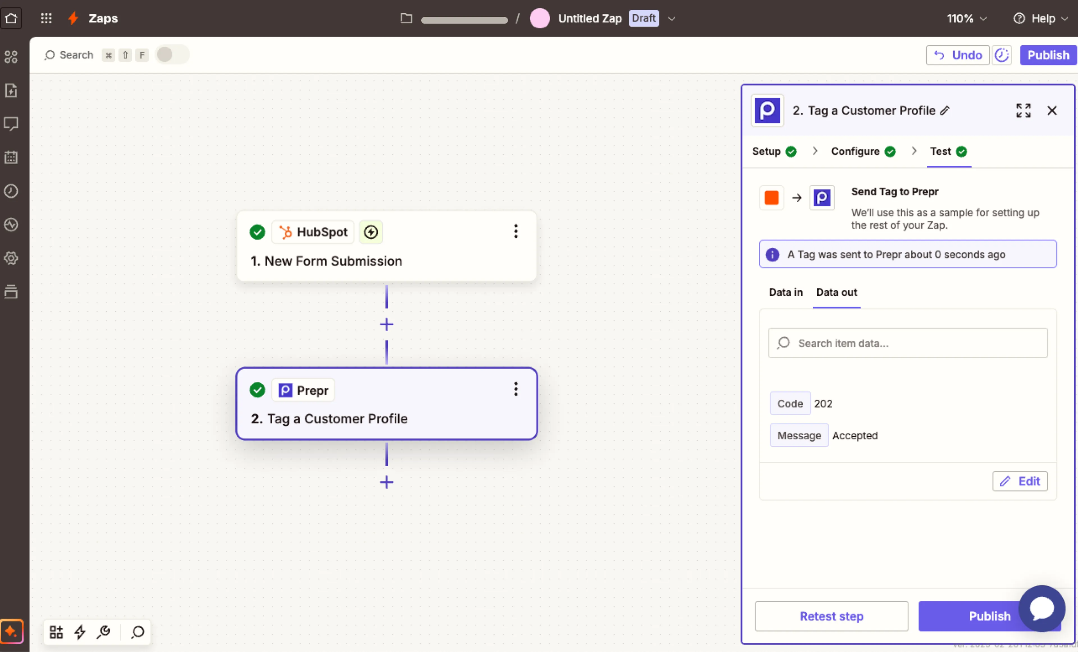1078x652 pixels.
Task: Select the Prepr Tag a Customer Profile step
Action: pos(386,404)
